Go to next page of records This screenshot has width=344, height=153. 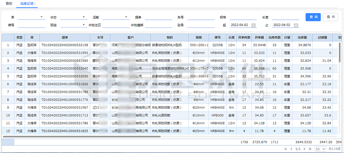click(x=304, y=149)
